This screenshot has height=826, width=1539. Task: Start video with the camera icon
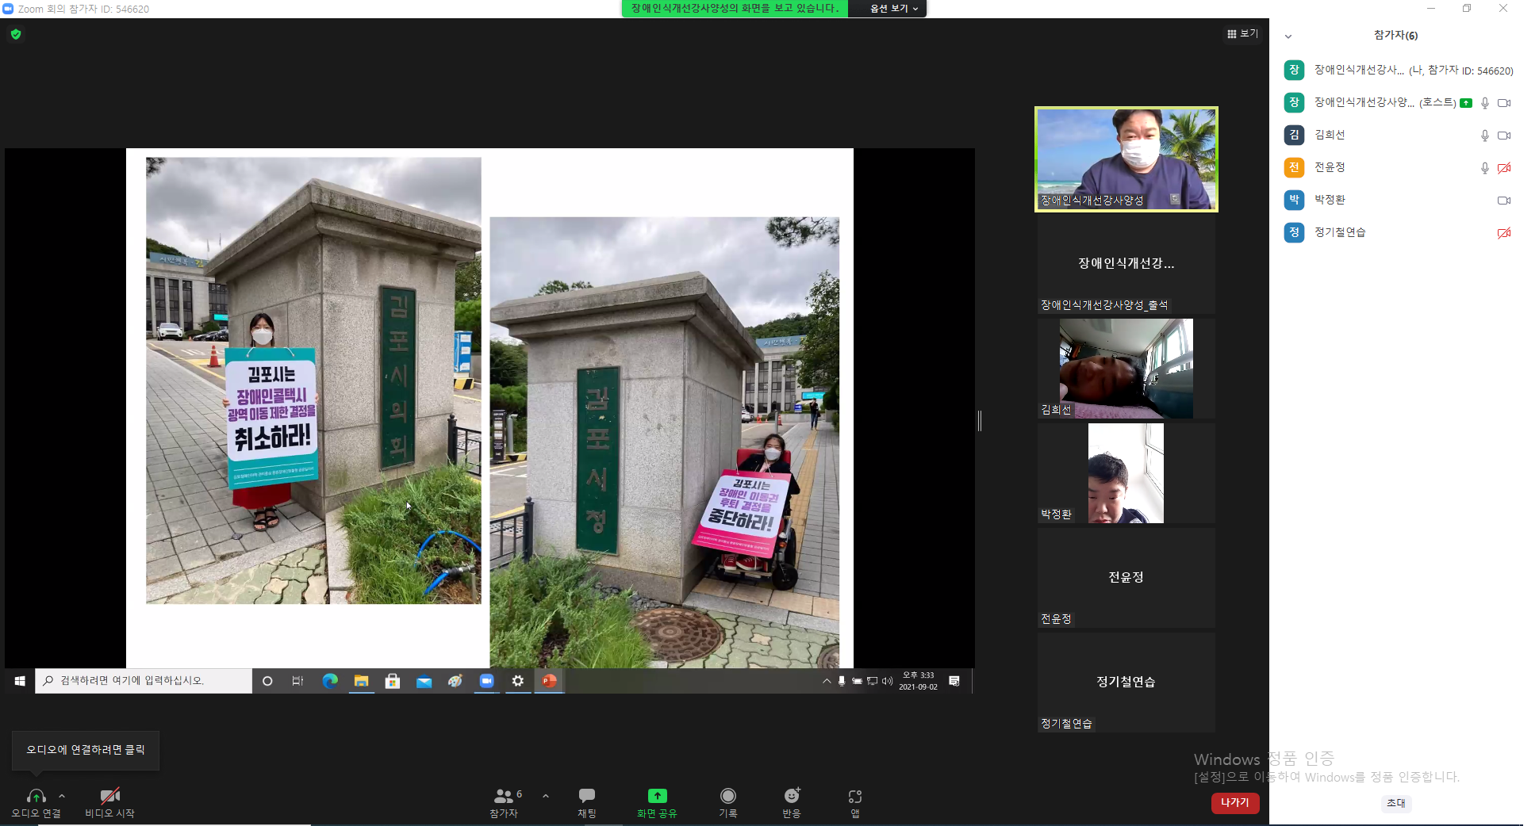[109, 796]
